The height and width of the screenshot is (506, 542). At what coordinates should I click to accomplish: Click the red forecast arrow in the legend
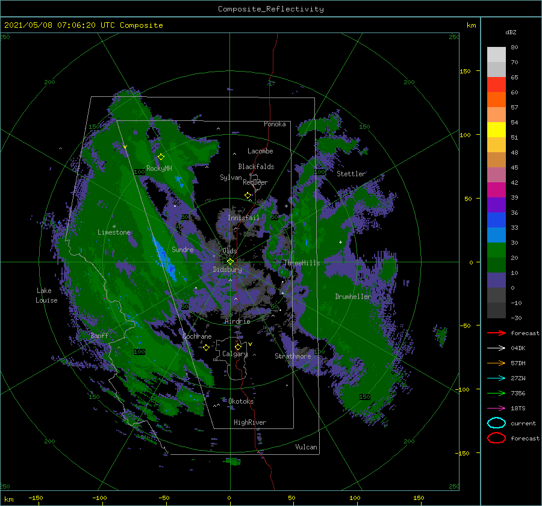coord(496,333)
